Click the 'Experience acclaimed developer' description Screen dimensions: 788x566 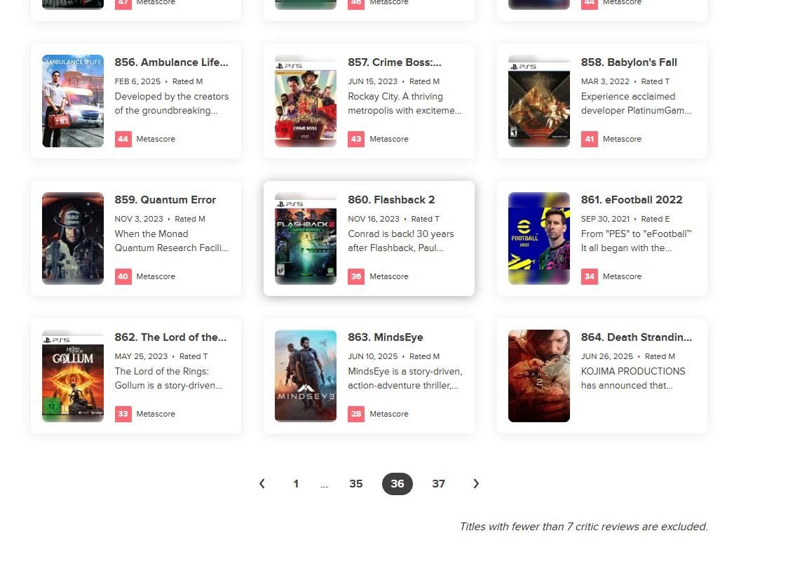click(636, 104)
